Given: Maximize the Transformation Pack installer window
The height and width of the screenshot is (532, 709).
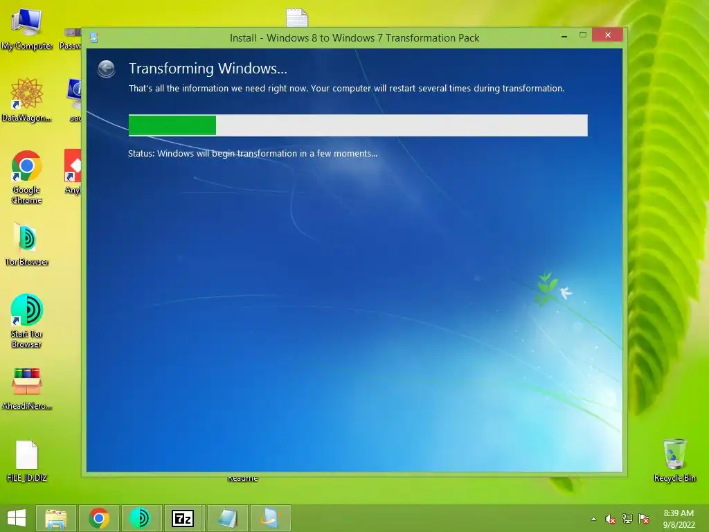Looking at the screenshot, I should (583, 35).
